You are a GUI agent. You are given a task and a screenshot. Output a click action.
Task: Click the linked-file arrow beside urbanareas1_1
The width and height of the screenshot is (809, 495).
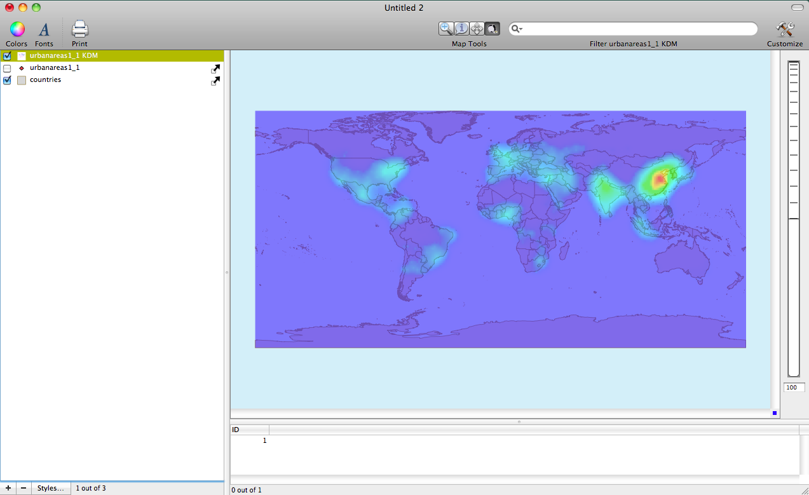tap(216, 69)
